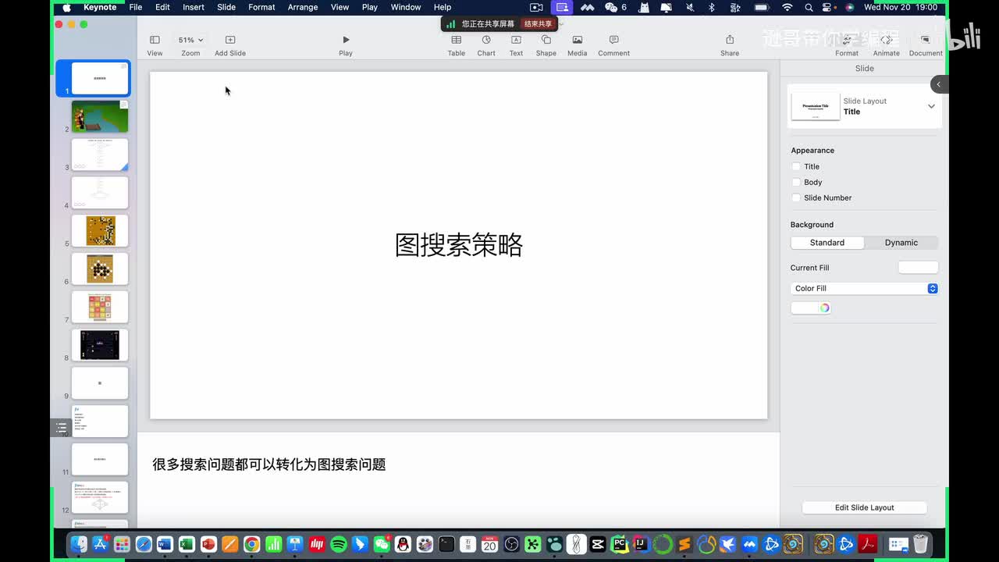Open Safari in the Dock
999x562 pixels.
[x=144, y=544]
